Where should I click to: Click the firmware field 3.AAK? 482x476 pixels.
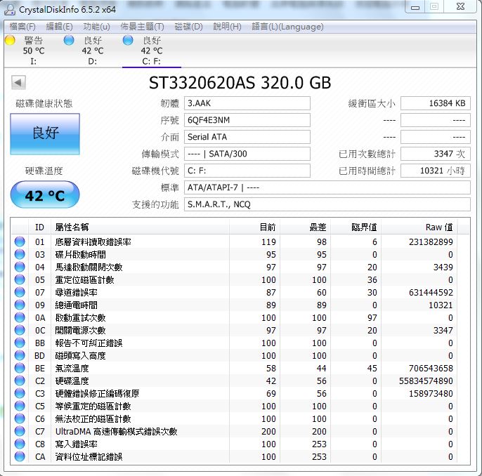tap(247, 103)
